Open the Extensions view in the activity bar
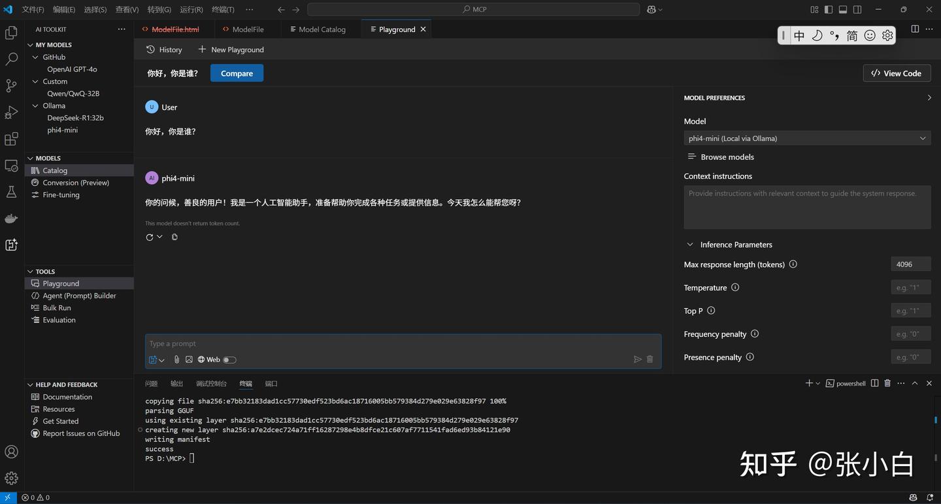 coord(11,139)
